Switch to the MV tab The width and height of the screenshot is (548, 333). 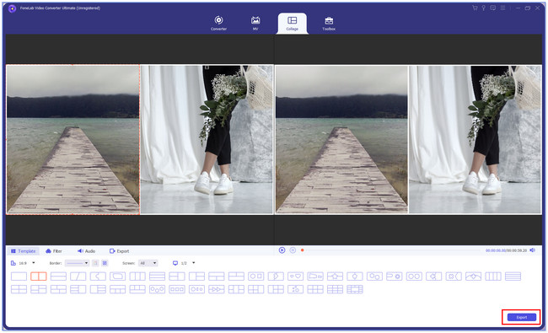click(x=255, y=23)
